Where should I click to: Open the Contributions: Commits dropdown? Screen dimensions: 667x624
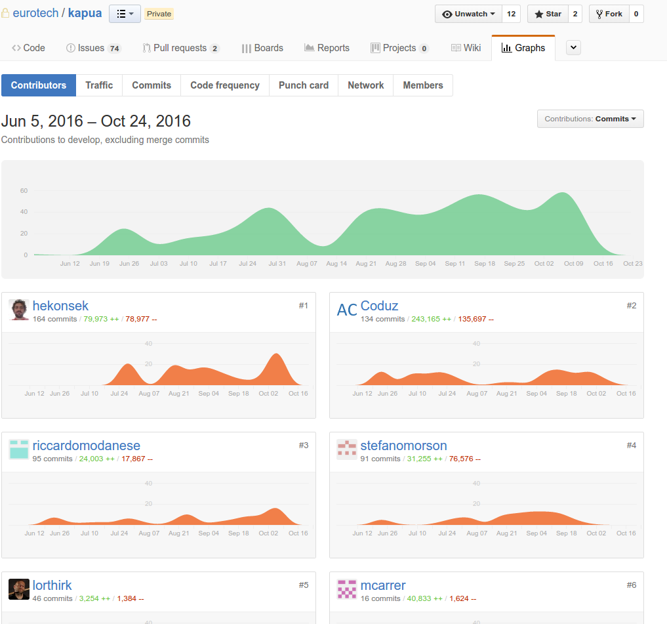(x=590, y=119)
